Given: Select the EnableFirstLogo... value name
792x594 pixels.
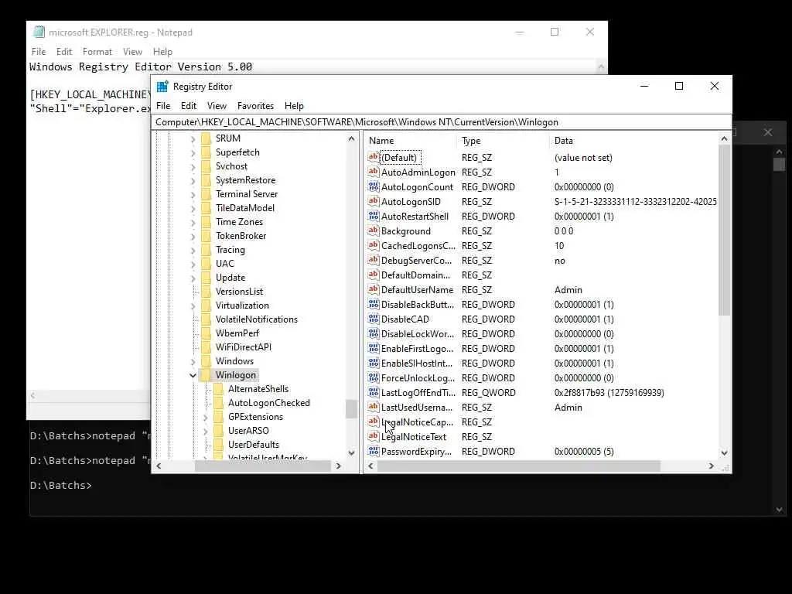Looking at the screenshot, I should point(417,349).
